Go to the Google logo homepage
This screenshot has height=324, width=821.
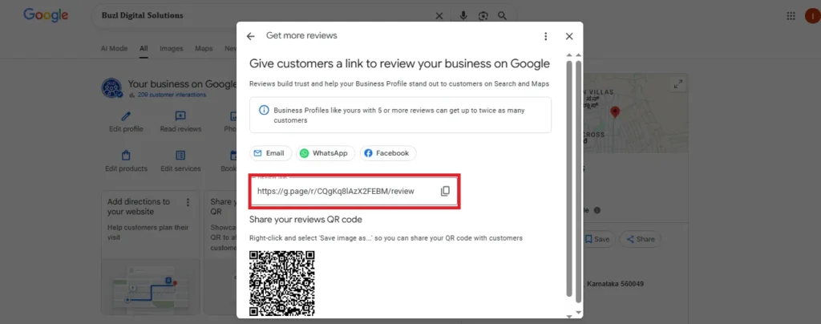coord(46,16)
